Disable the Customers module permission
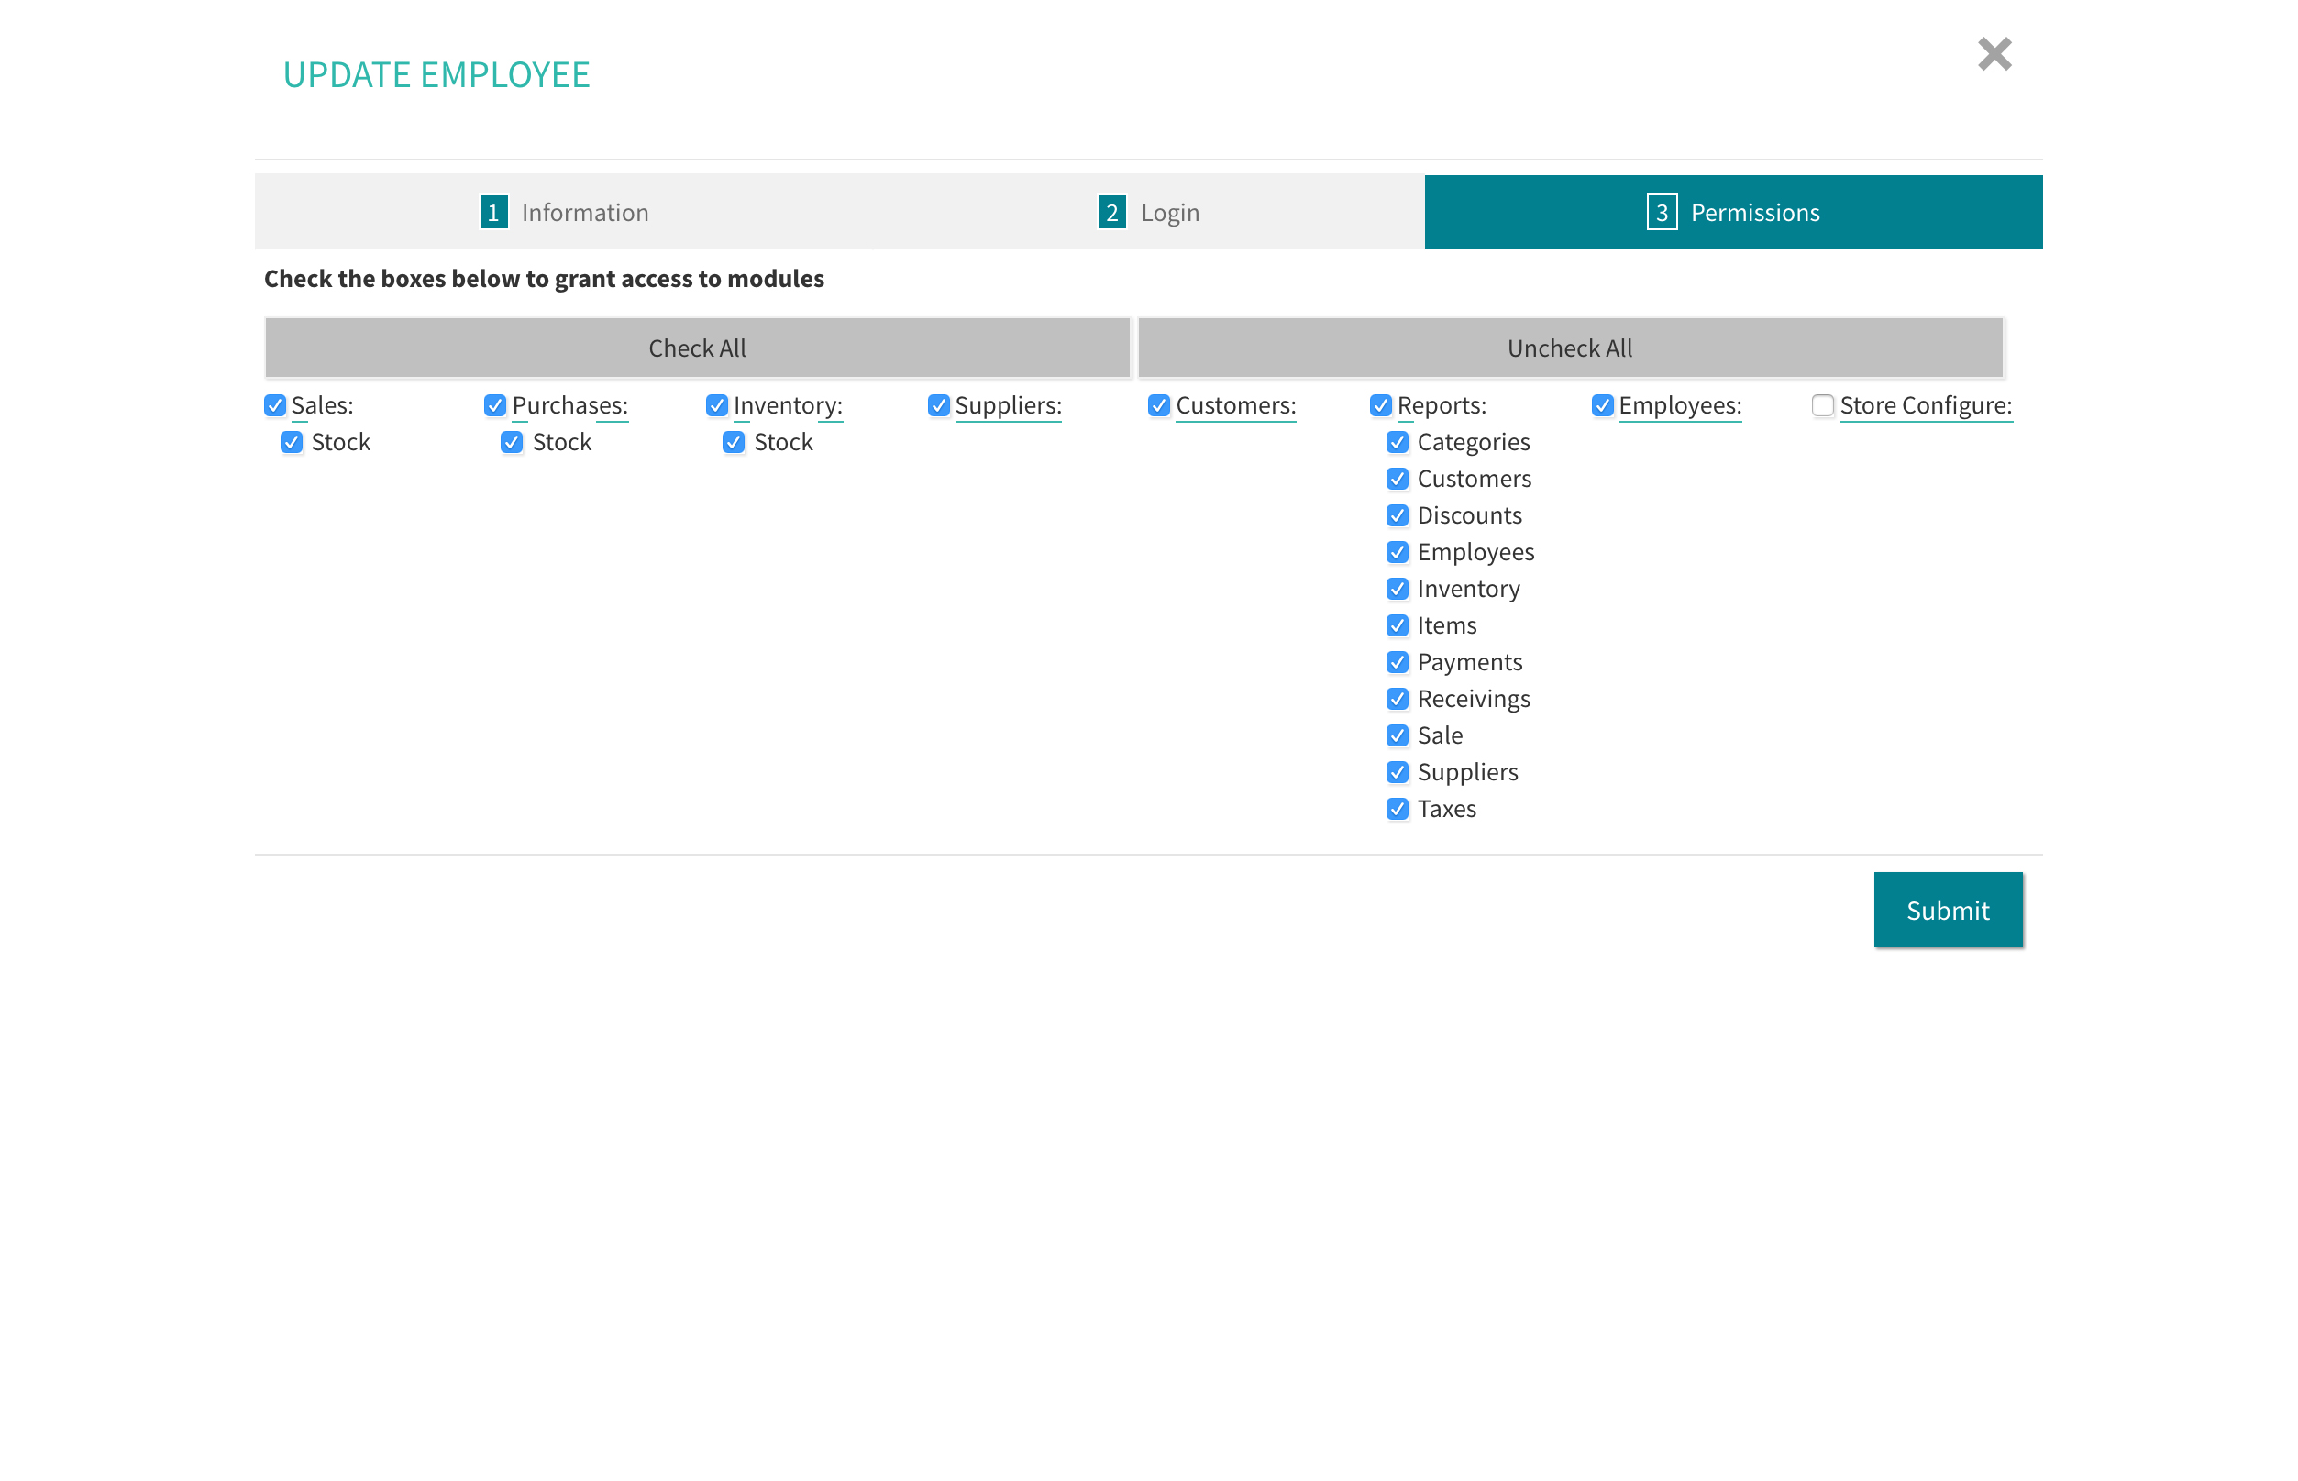 (1158, 406)
